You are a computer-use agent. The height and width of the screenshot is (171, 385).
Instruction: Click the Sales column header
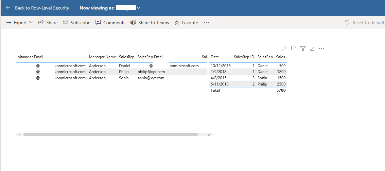click(280, 57)
